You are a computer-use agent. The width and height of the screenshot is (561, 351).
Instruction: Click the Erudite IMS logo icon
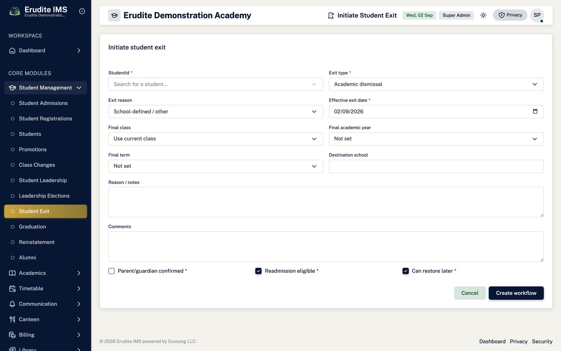14,12
